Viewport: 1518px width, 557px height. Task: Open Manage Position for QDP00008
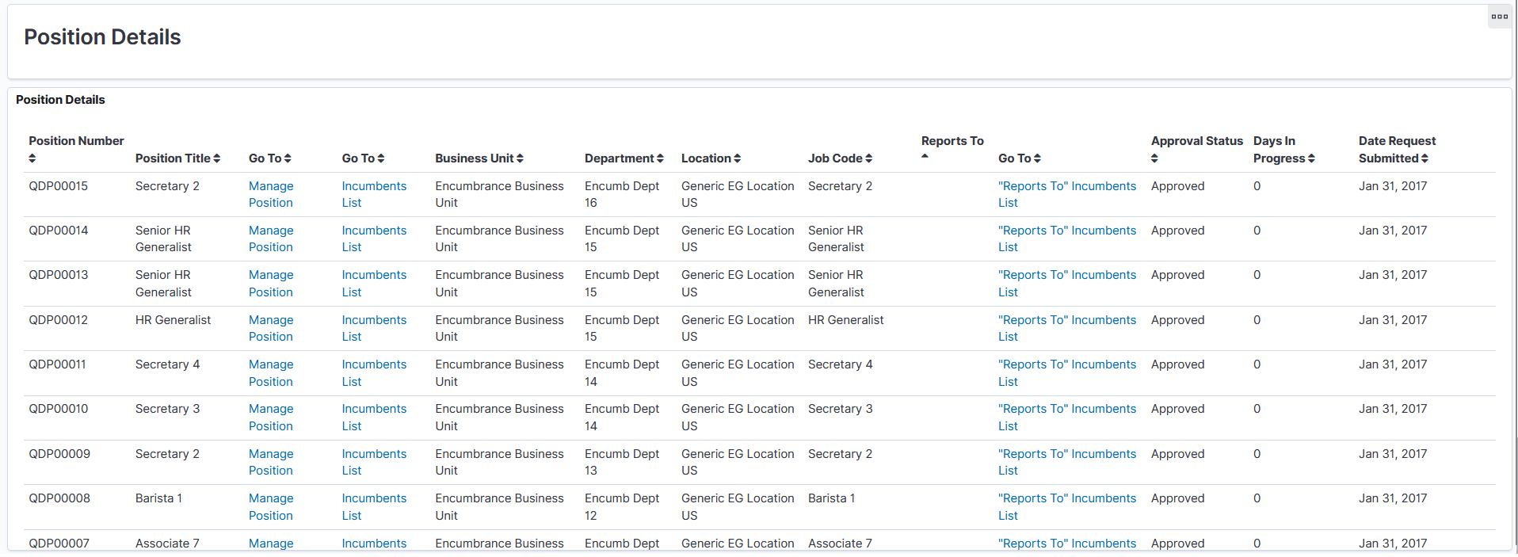pos(271,507)
